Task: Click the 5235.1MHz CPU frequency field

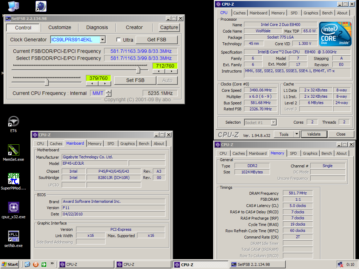Action: 160,93
